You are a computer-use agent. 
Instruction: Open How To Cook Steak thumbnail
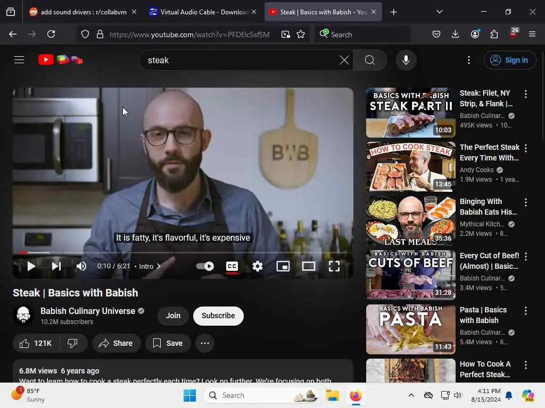pos(410,166)
